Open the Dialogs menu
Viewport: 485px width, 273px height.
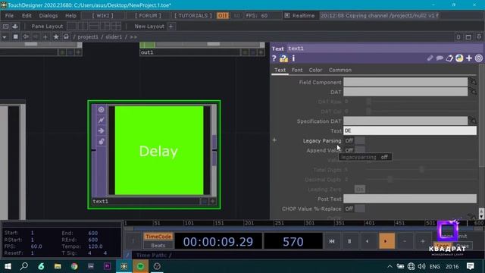coord(48,15)
